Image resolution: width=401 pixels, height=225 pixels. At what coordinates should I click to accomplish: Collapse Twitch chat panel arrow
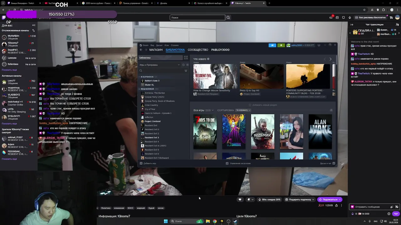point(352,24)
